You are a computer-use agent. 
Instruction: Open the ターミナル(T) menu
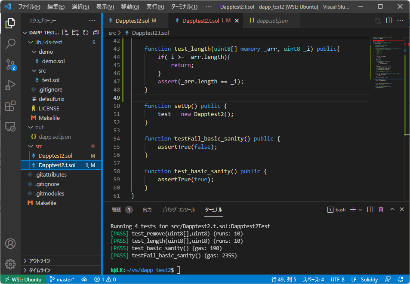[184, 7]
